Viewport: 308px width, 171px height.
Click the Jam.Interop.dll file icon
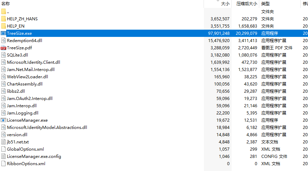(3, 106)
